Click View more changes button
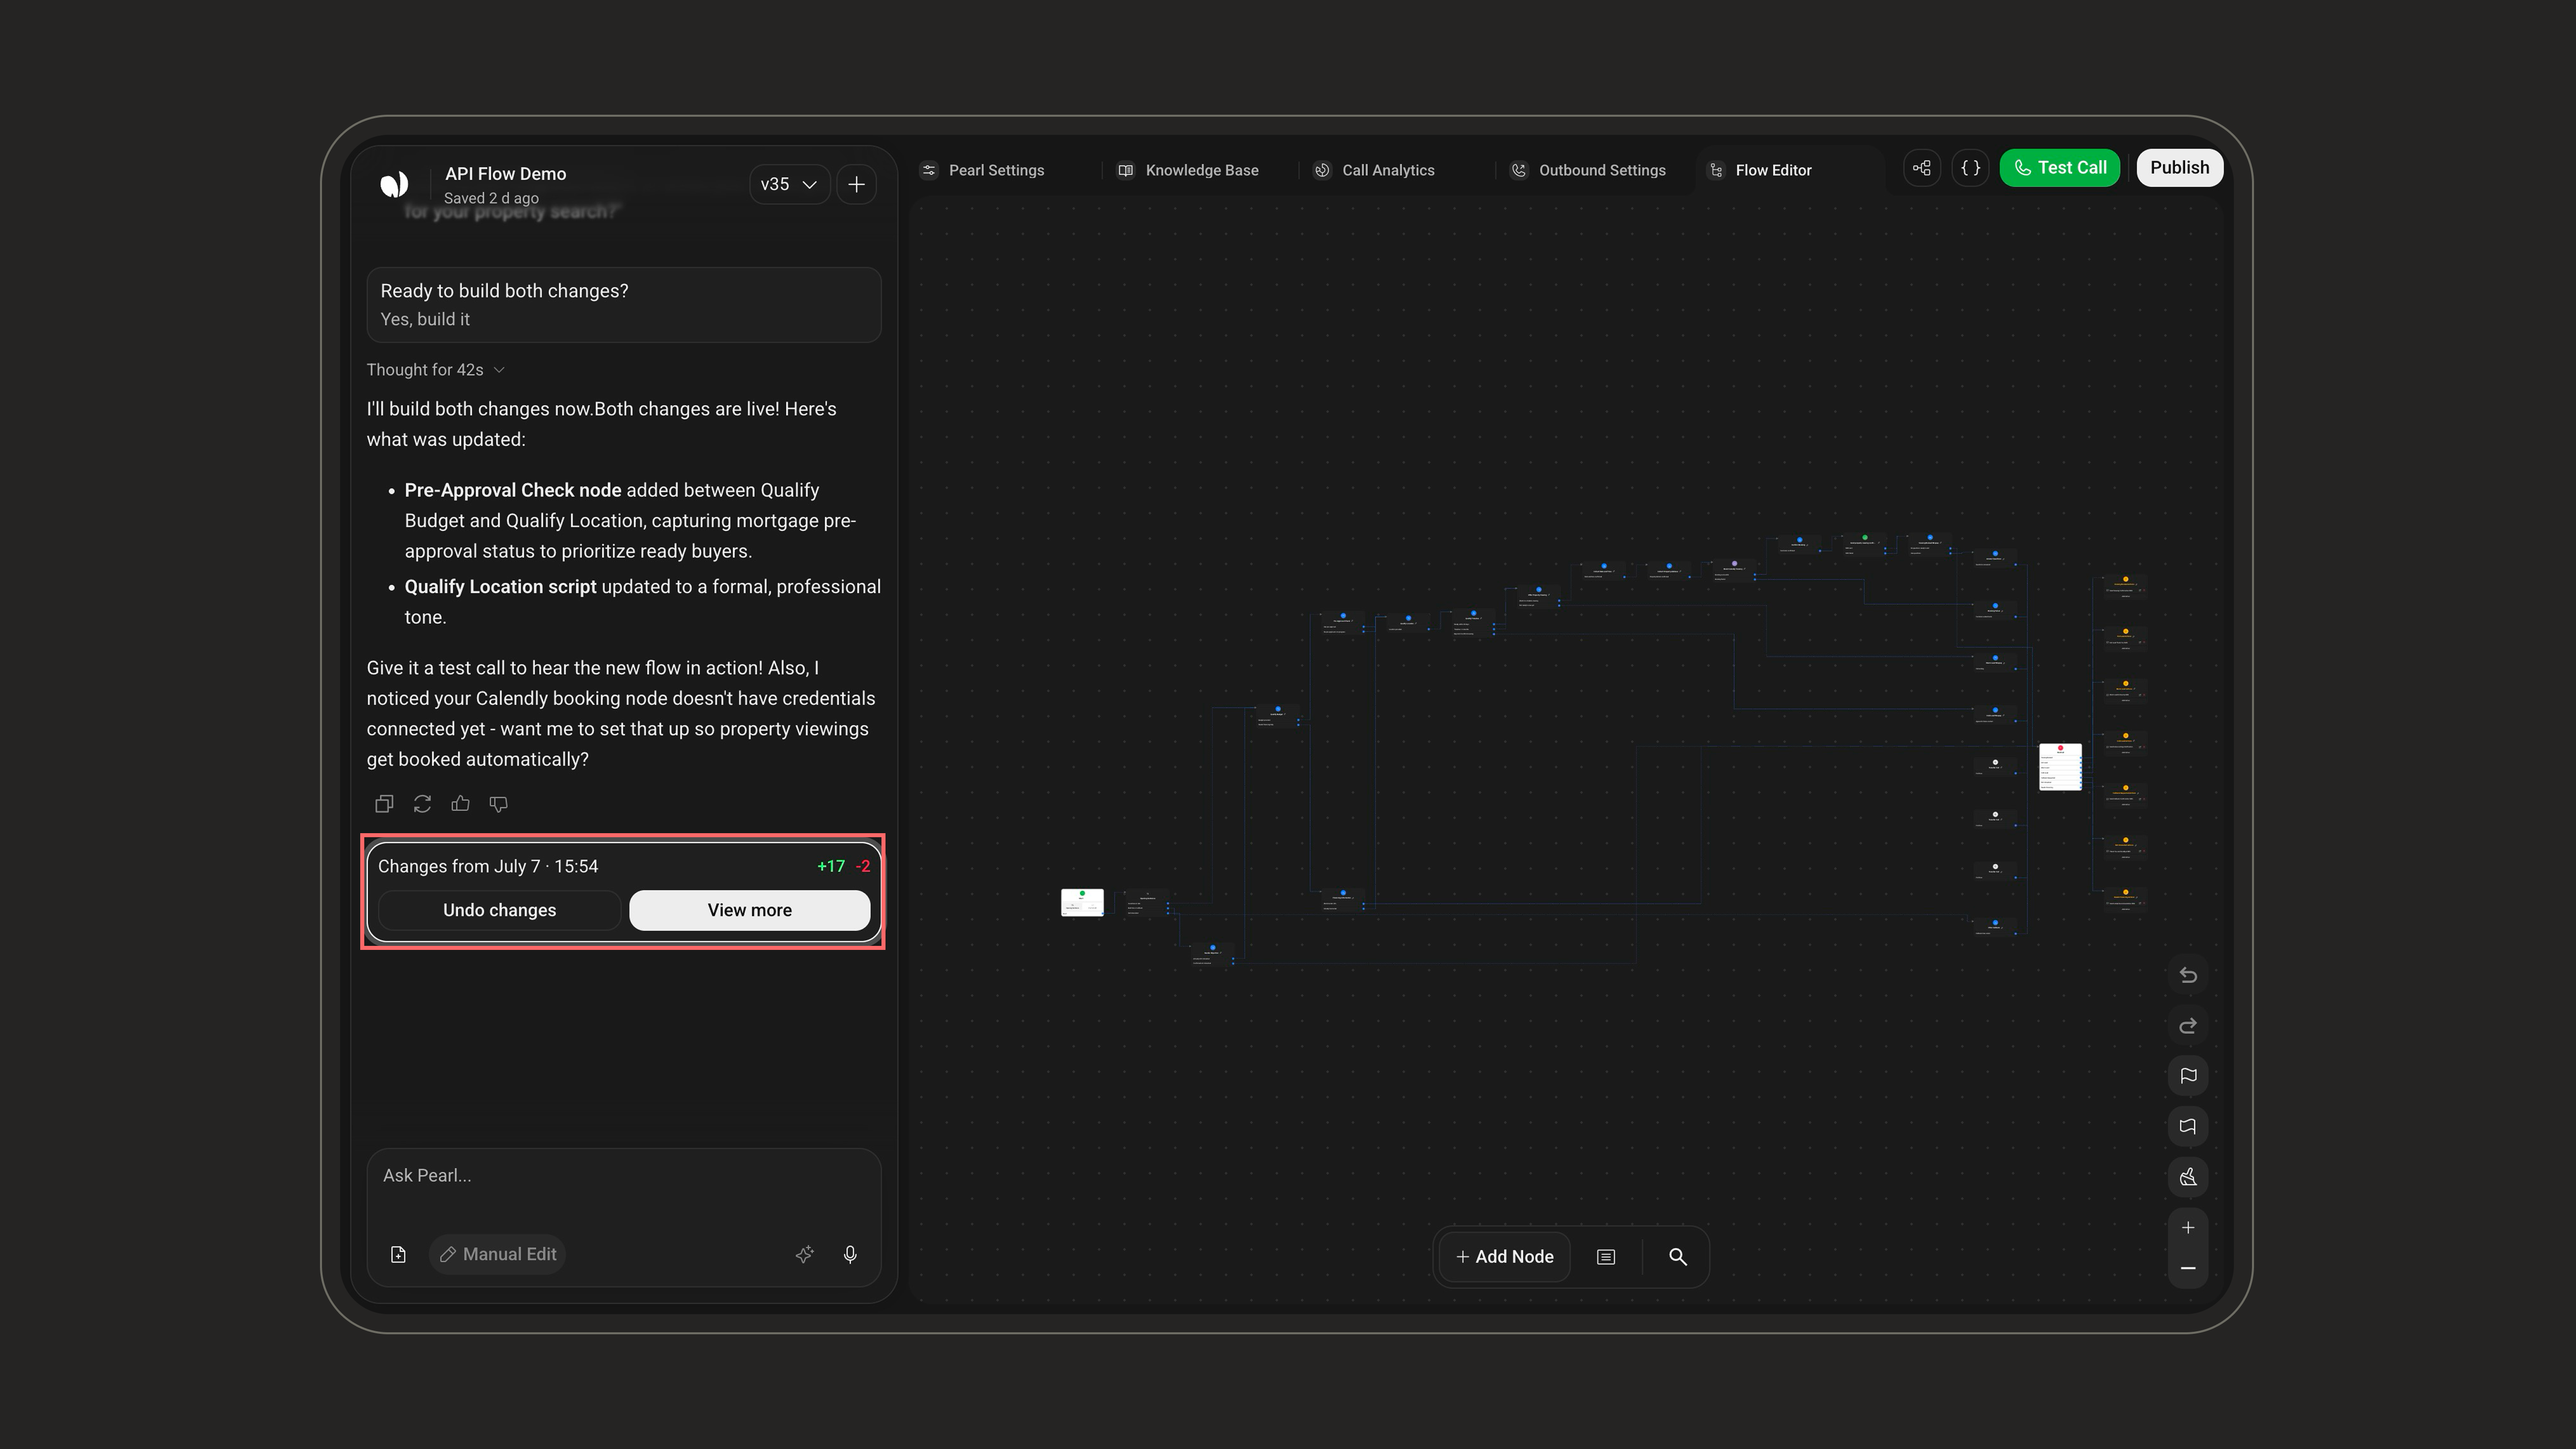Image resolution: width=2576 pixels, height=1449 pixels. [750, 910]
